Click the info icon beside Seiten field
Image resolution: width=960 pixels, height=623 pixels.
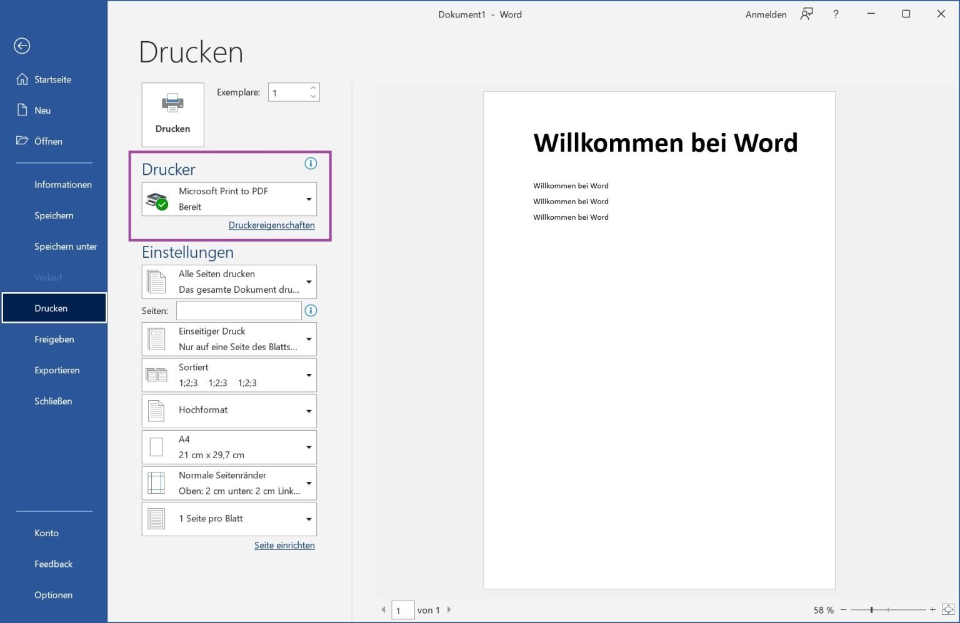click(311, 310)
